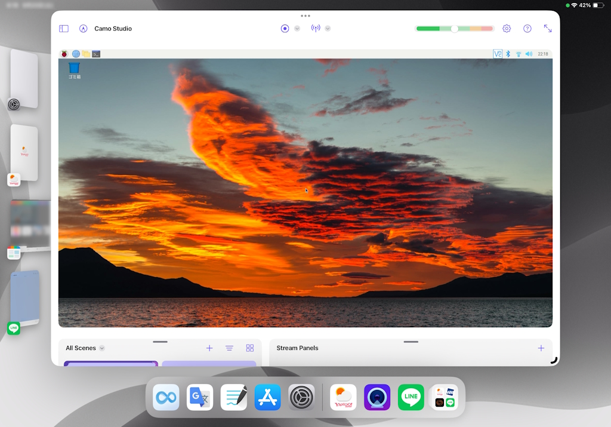
Task: Open the App Store from the dock
Action: 268,397
